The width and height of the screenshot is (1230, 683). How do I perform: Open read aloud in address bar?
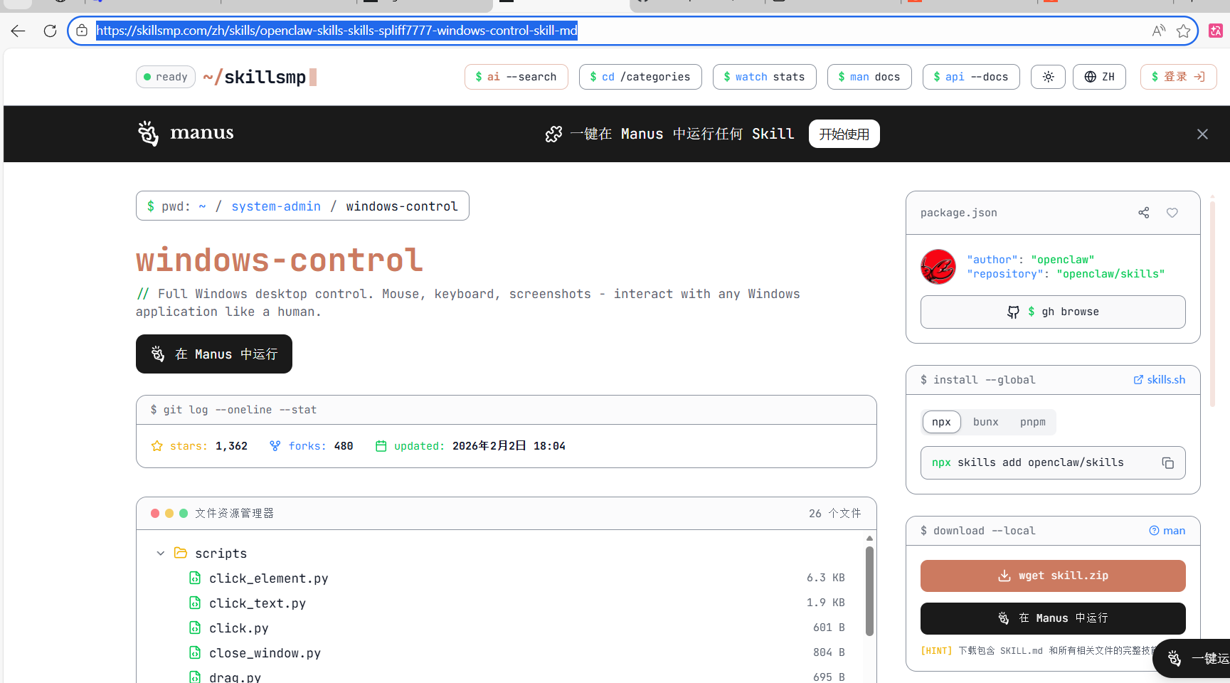pyautogui.click(x=1159, y=31)
